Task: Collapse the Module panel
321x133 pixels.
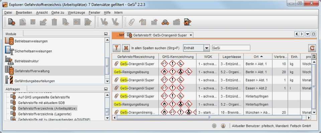Action: tap(106, 34)
